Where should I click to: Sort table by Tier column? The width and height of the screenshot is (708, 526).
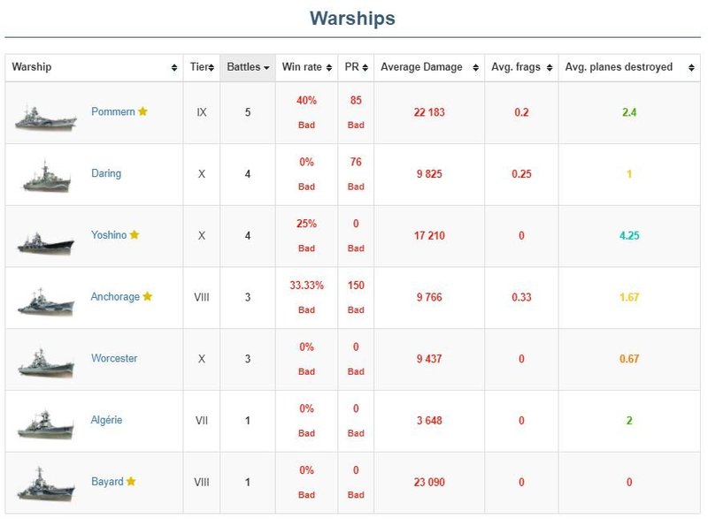tap(201, 67)
